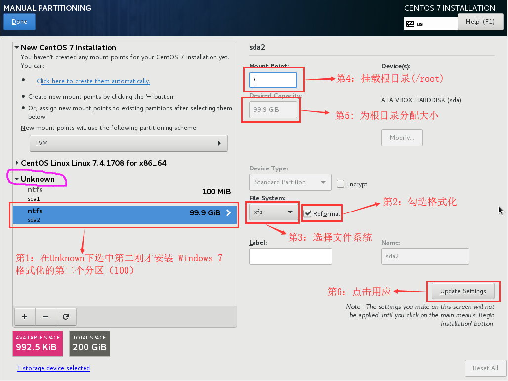Expand CentOS Linux 7.4.1708 for x86_64
This screenshot has height=381, width=508.
[x=17, y=163]
